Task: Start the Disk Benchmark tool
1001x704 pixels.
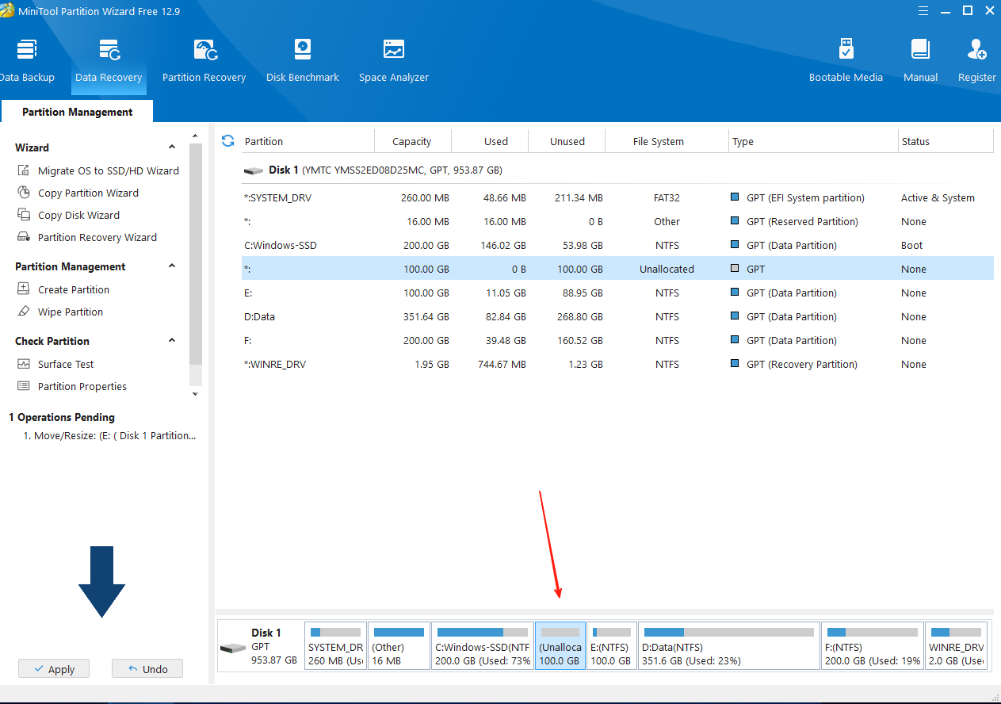Action: tap(302, 60)
